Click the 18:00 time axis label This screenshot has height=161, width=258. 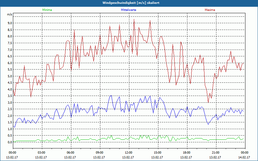click(187, 153)
